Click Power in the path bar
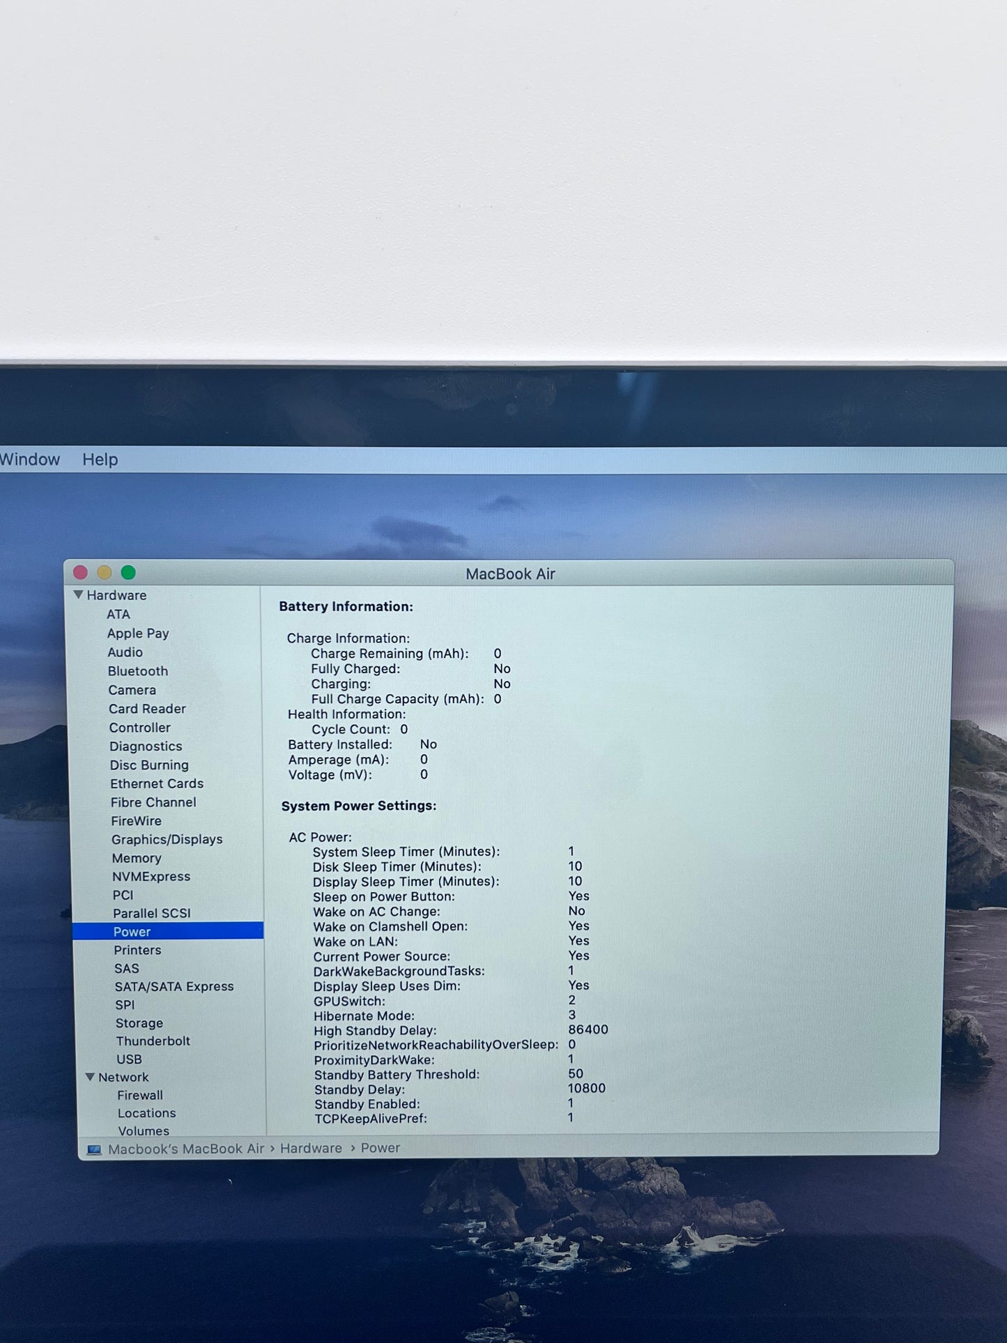 tap(380, 1148)
